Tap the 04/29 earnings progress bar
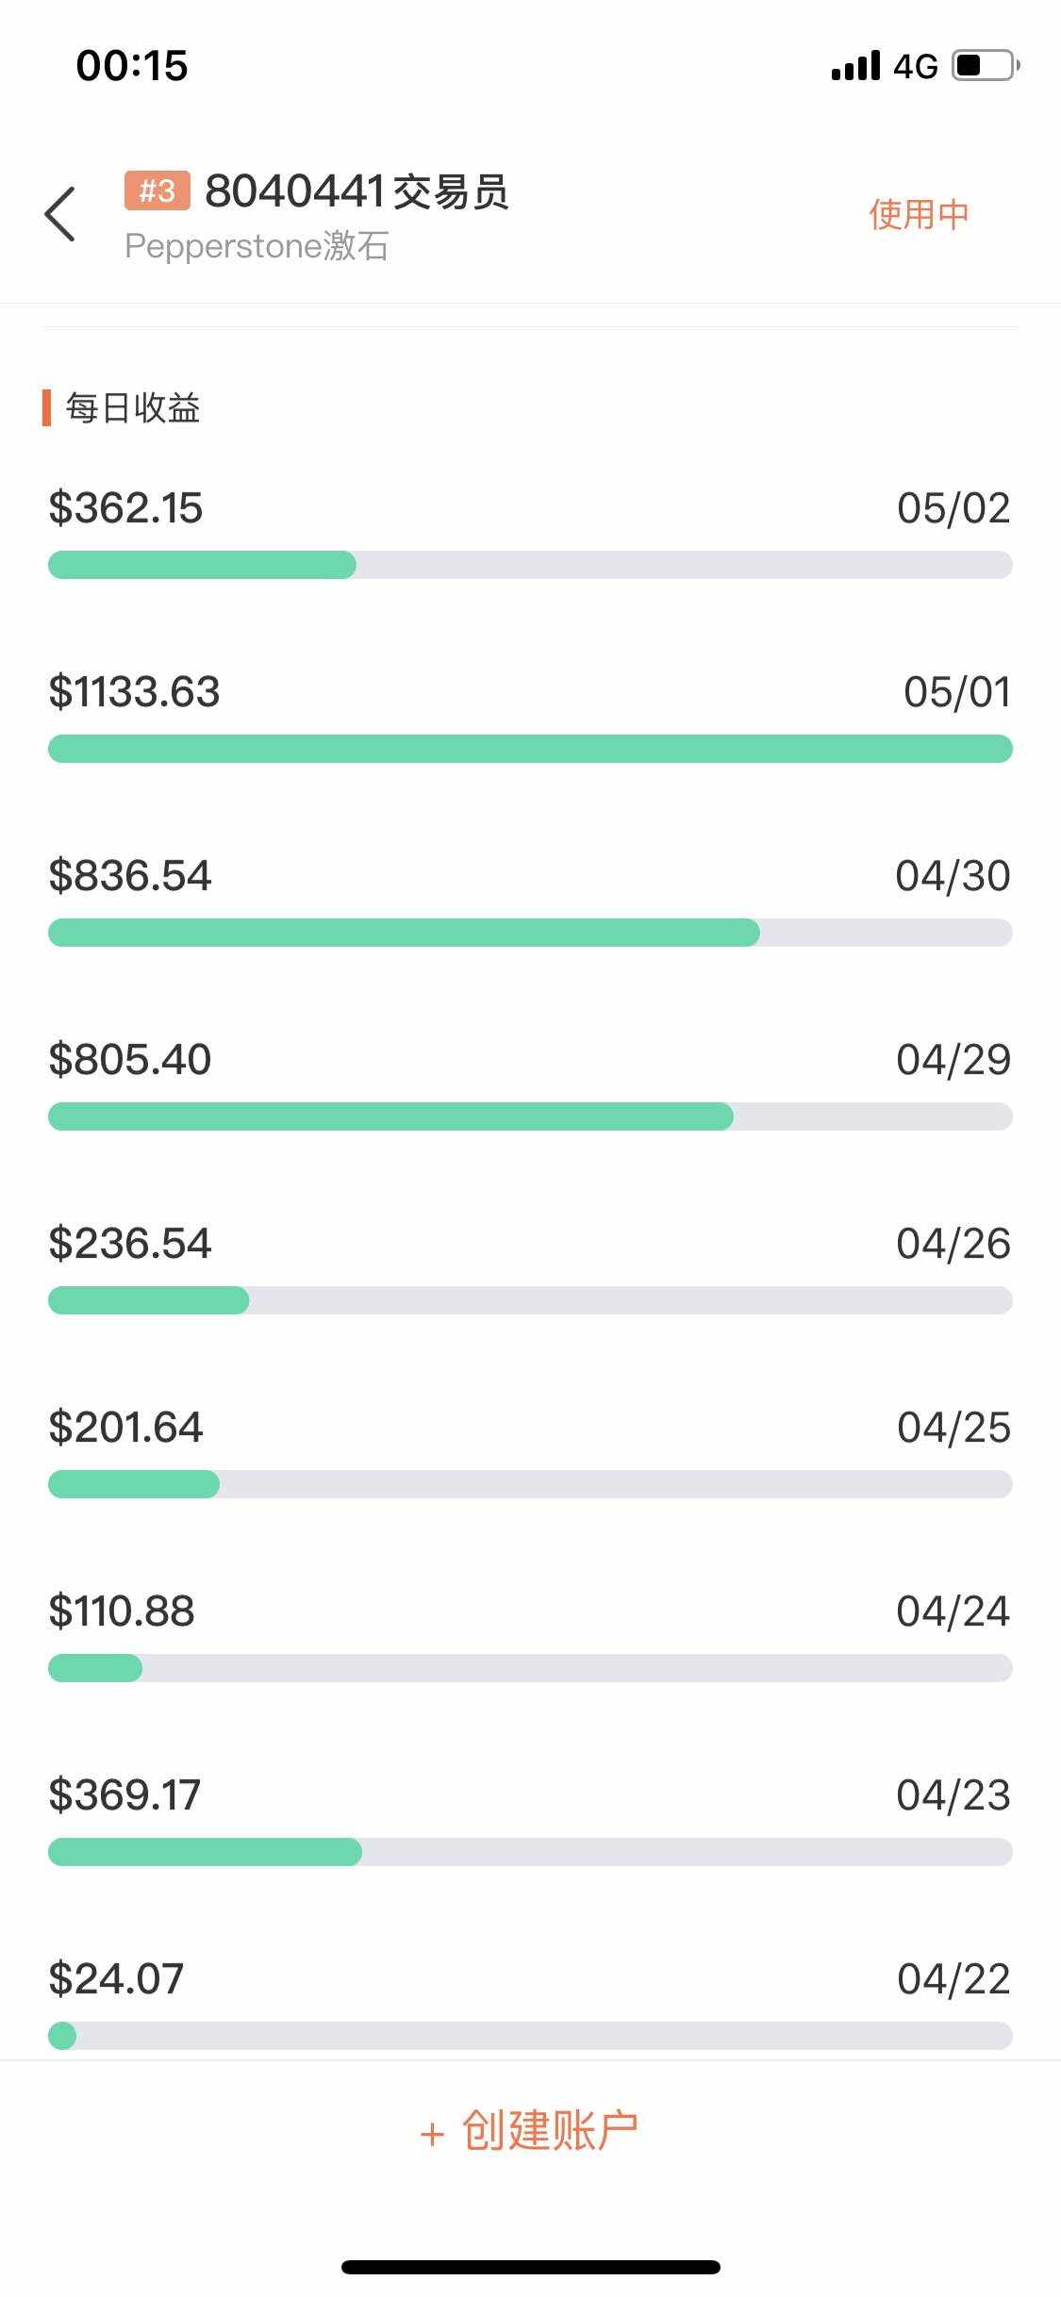Image resolution: width=1061 pixels, height=2297 pixels. (x=530, y=1116)
